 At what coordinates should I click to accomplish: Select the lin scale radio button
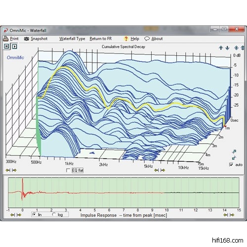pos(34,214)
